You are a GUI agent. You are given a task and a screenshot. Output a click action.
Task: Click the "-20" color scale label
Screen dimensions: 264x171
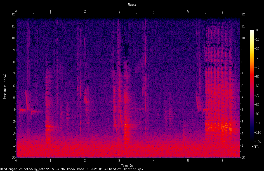pyautogui.click(x=257, y=49)
